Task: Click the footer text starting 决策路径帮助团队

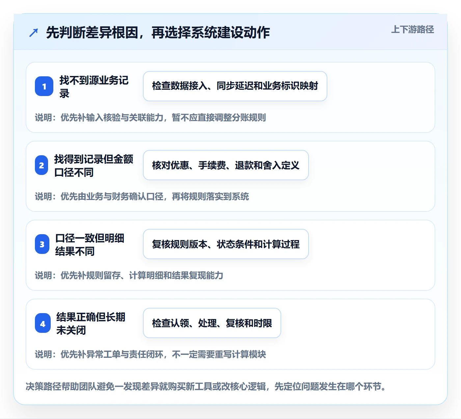Action: click(206, 386)
